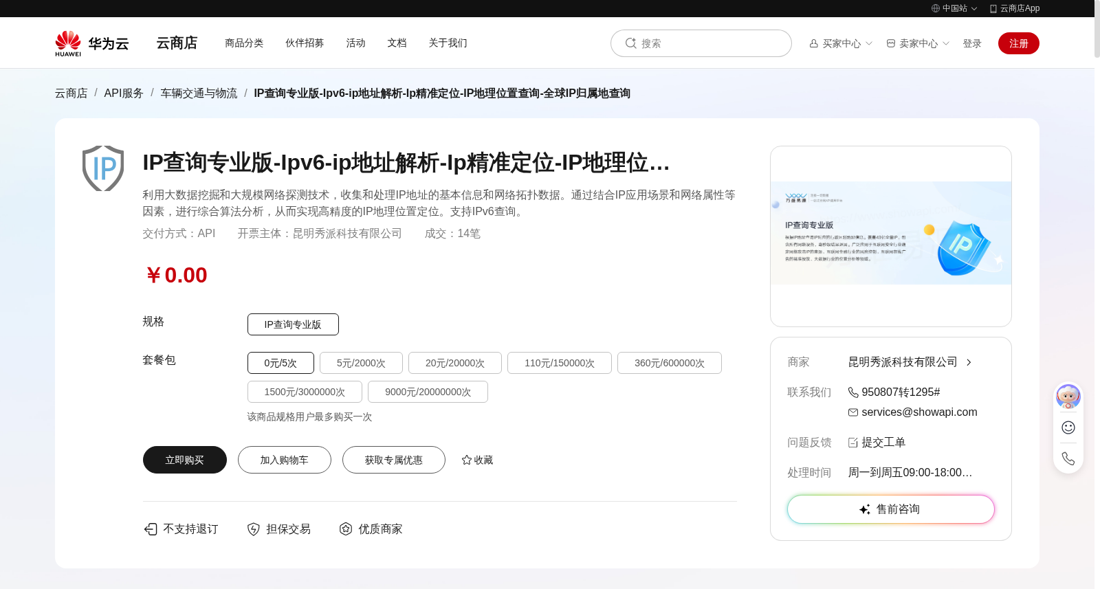Click the smiley feedback icon on sidebar
The width and height of the screenshot is (1100, 589).
point(1068,427)
